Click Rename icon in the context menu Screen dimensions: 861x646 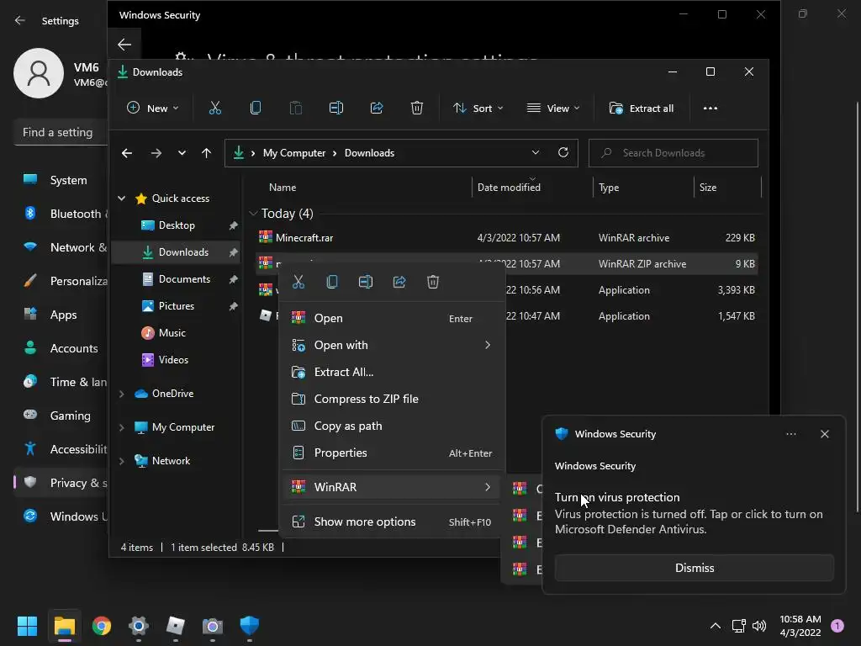coord(366,283)
